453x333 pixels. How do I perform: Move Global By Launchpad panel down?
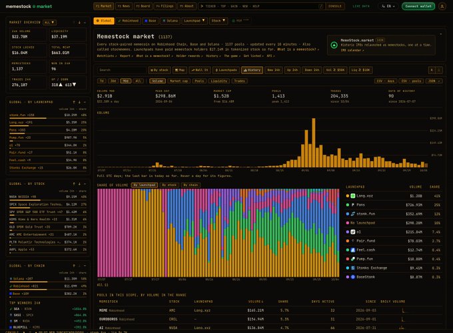79,102
